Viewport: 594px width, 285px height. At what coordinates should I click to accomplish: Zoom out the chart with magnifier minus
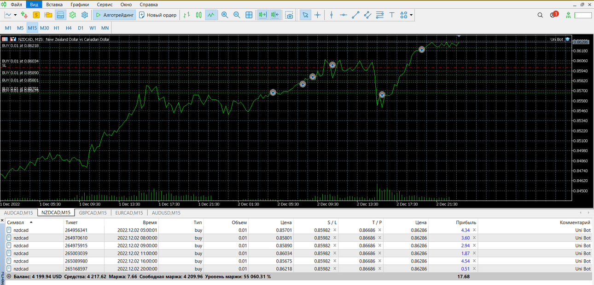coord(237,15)
